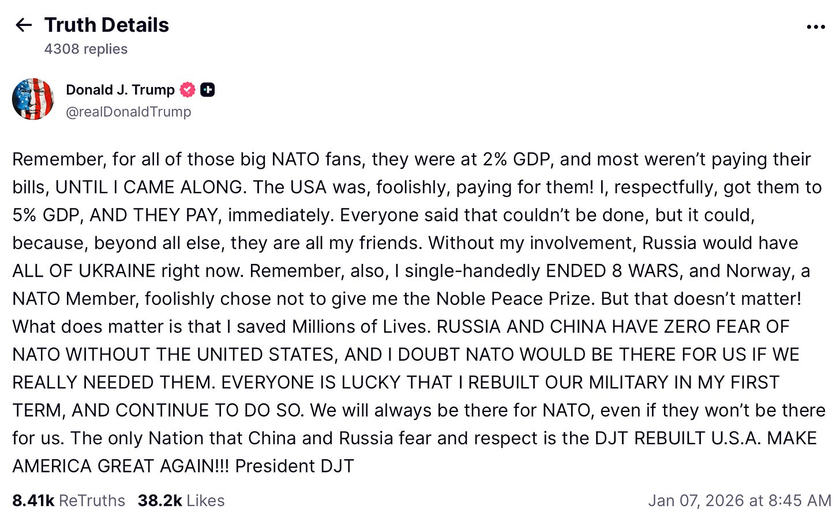Open Donald J. Trump display name profile
The height and width of the screenshot is (522, 840).
[120, 90]
